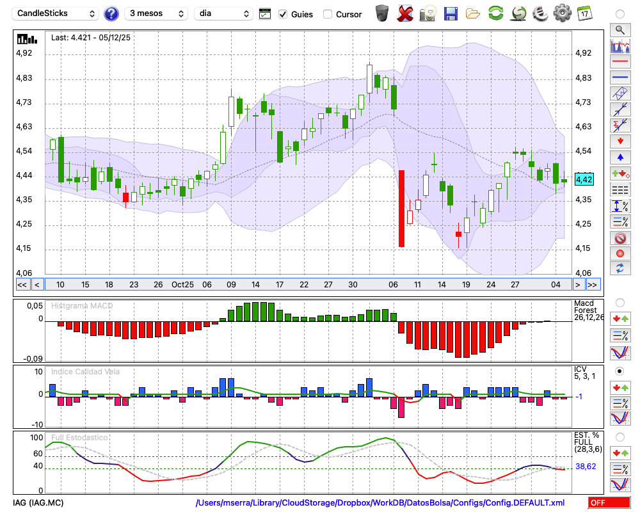Select the trend line with blue arrows tool
640x512 pixels.
coord(620,109)
